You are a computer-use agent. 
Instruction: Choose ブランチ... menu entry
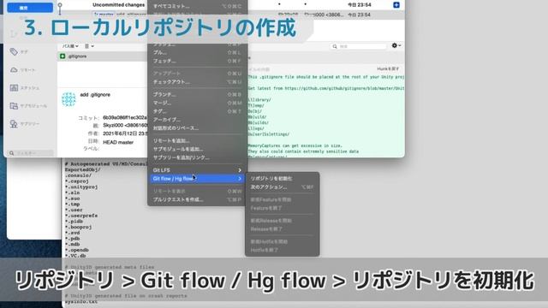click(x=197, y=94)
